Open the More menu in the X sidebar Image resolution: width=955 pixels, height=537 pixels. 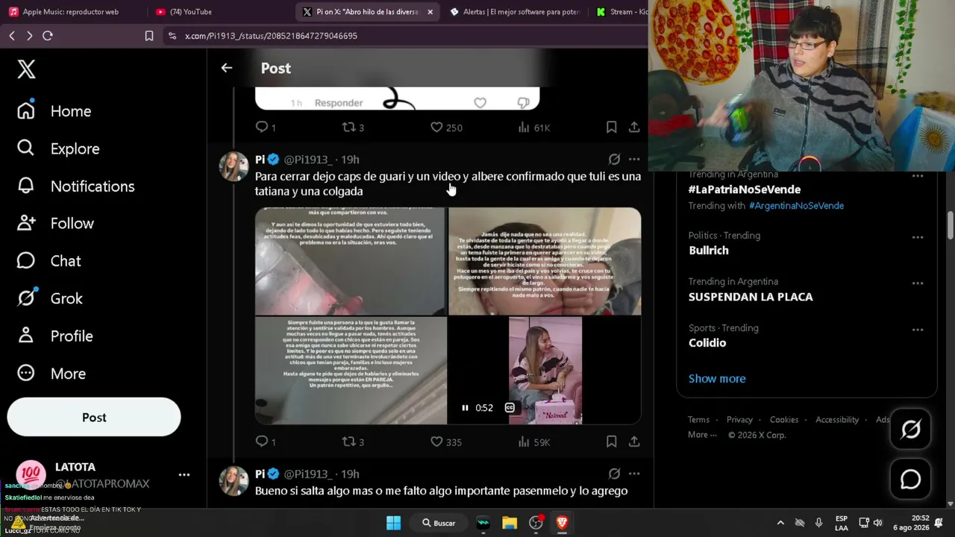coord(51,374)
